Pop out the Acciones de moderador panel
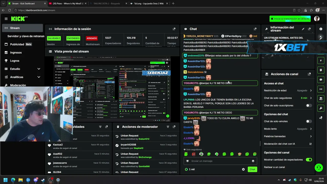The width and height of the screenshot is (327, 184). 174,127
